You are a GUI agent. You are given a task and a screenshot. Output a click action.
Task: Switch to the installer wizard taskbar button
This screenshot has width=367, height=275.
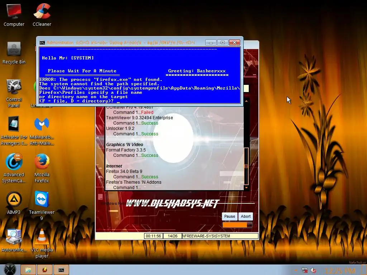pos(45,270)
